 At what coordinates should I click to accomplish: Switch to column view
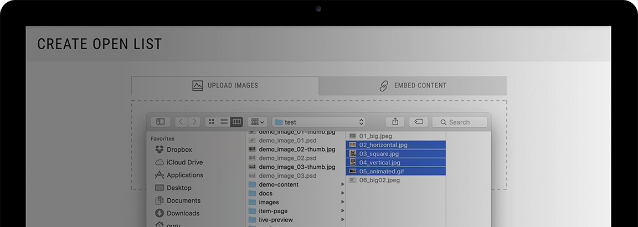[236, 122]
